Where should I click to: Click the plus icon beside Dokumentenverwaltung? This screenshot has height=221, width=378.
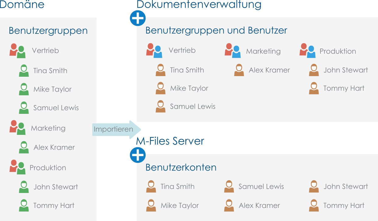point(138,18)
